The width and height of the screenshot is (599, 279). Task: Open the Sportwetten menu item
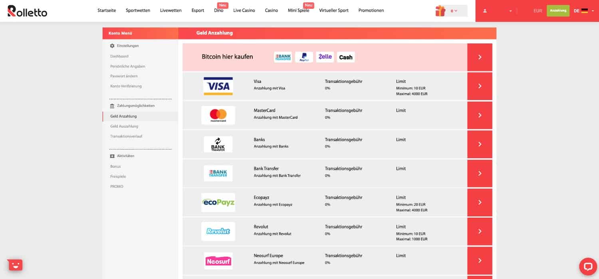click(138, 10)
